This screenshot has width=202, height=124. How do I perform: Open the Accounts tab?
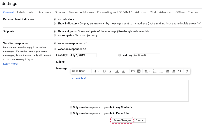tap(45, 12)
